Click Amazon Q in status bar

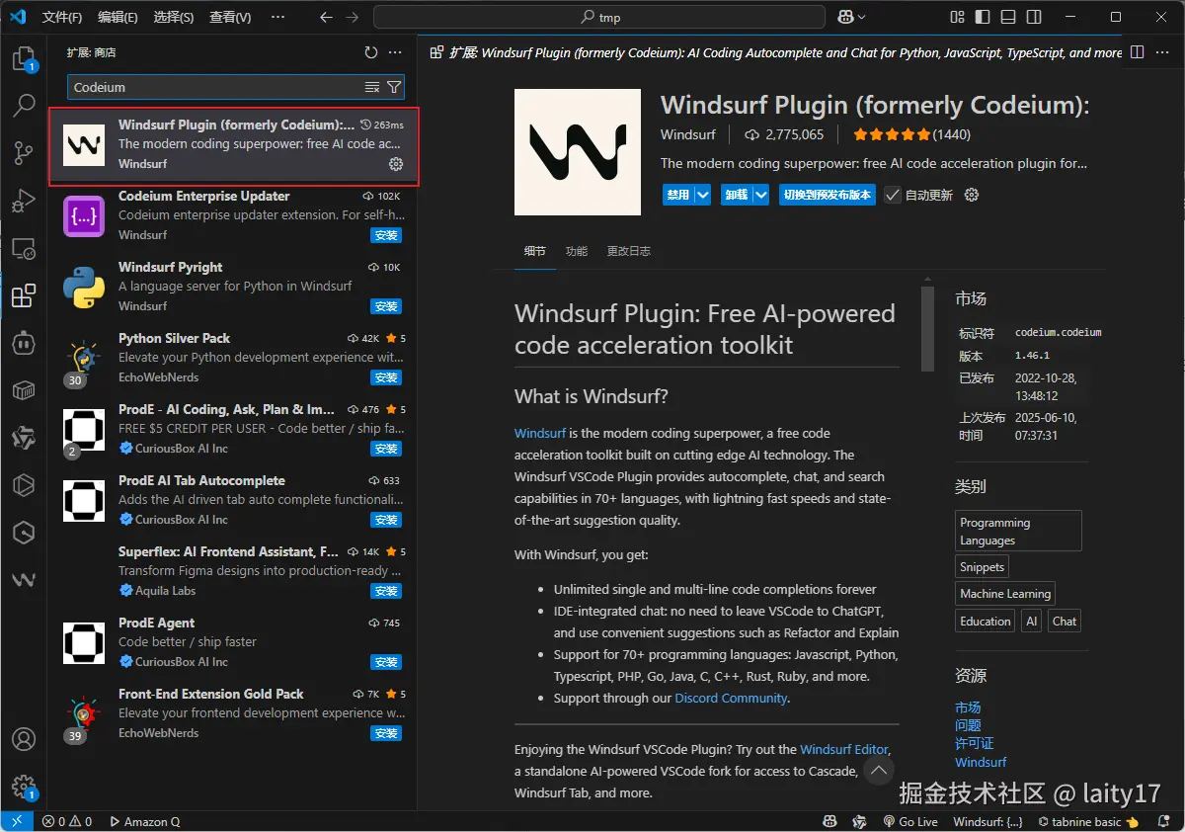pyautogui.click(x=144, y=821)
